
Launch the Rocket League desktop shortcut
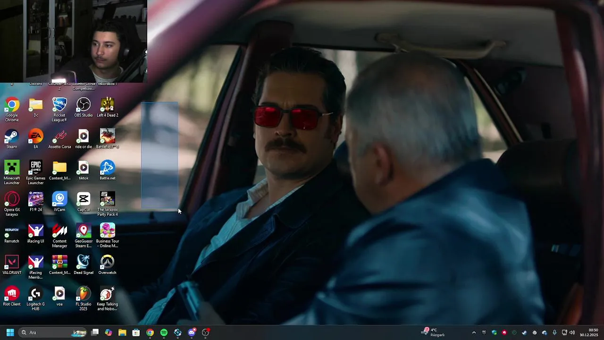click(59, 110)
